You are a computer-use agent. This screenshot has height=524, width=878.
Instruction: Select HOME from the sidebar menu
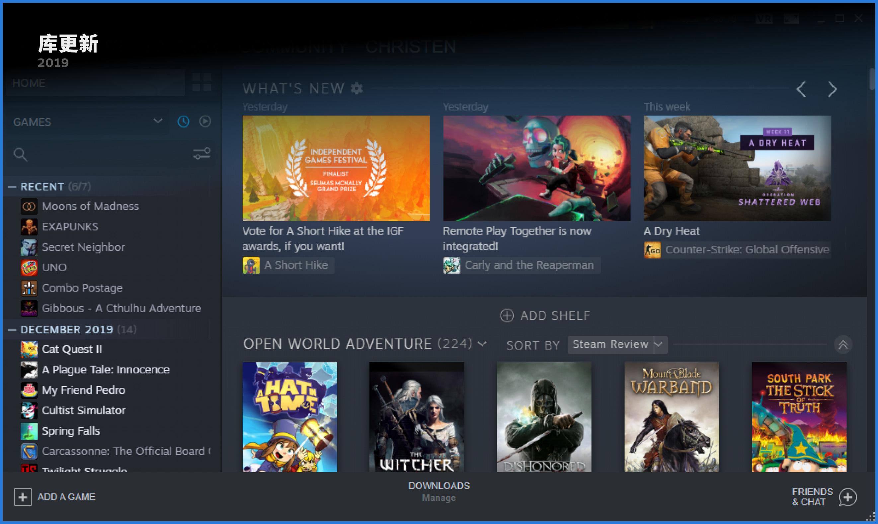pyautogui.click(x=29, y=82)
